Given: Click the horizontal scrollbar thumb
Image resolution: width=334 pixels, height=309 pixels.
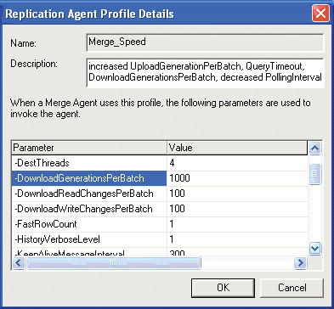Looking at the screenshot, I should pyautogui.click(x=114, y=263).
